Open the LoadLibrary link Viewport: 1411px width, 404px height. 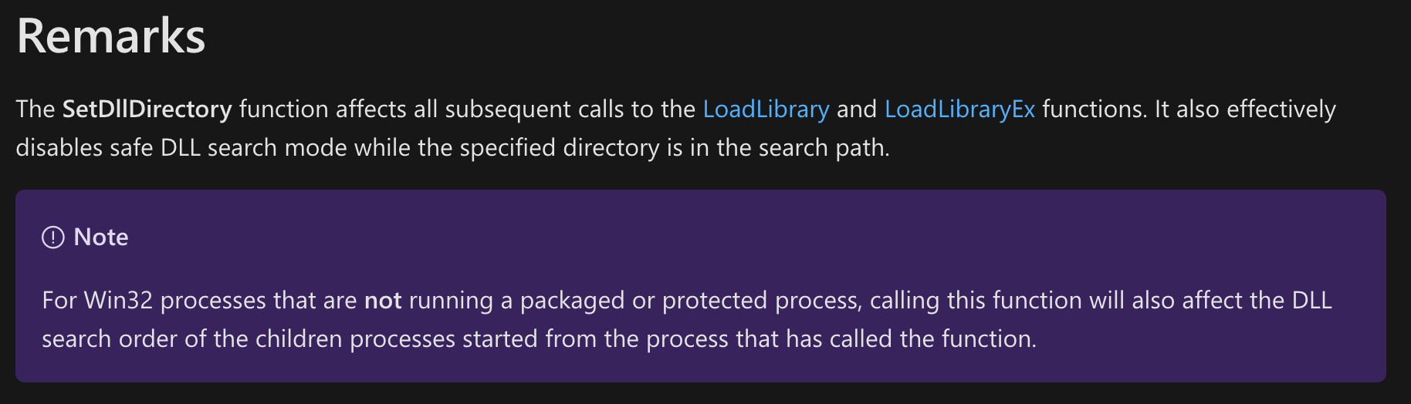766,109
